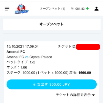
Task: Click the オープンベット page heading
Action: click(x=51, y=24)
